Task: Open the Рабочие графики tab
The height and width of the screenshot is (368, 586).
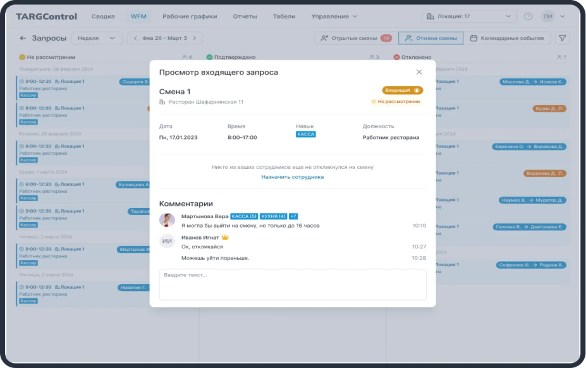Action: (x=190, y=16)
